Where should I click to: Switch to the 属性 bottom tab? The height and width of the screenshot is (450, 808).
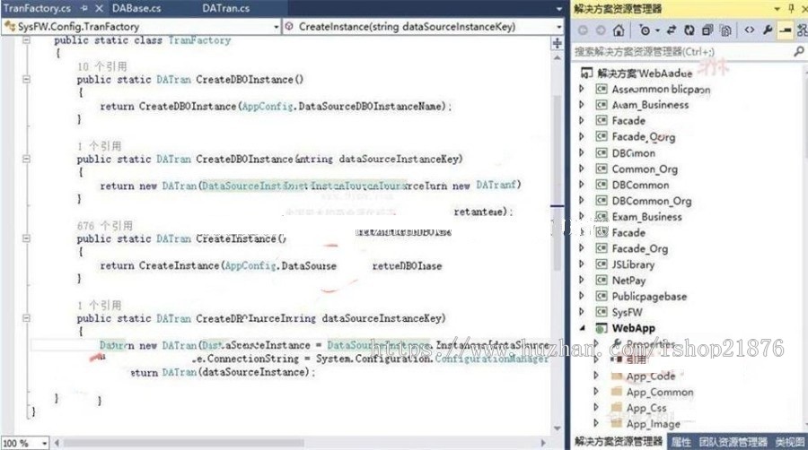681,442
